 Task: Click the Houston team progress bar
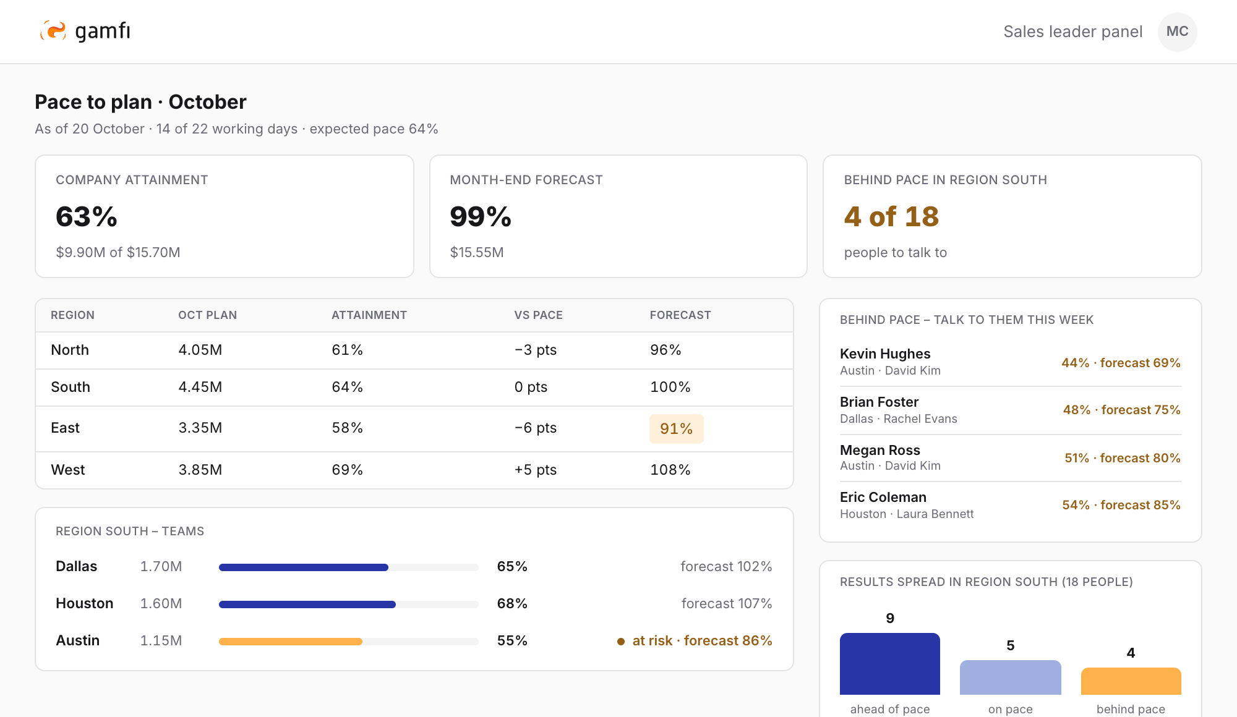tap(349, 604)
